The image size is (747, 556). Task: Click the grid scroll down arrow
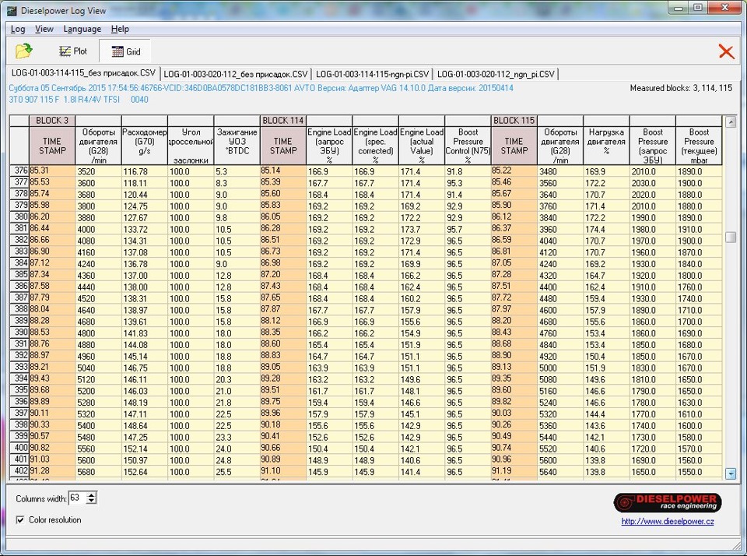coord(730,473)
